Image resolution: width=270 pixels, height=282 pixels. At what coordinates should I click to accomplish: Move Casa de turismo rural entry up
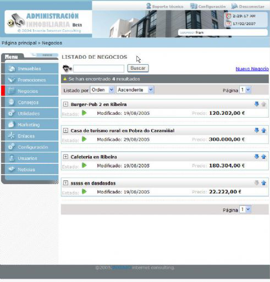(264, 130)
